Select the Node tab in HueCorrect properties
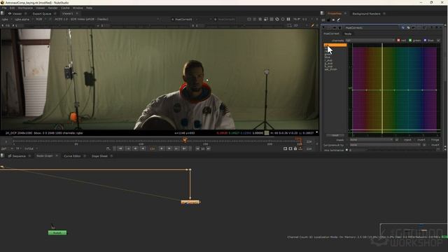The width and height of the screenshot is (448, 252). 348,34
